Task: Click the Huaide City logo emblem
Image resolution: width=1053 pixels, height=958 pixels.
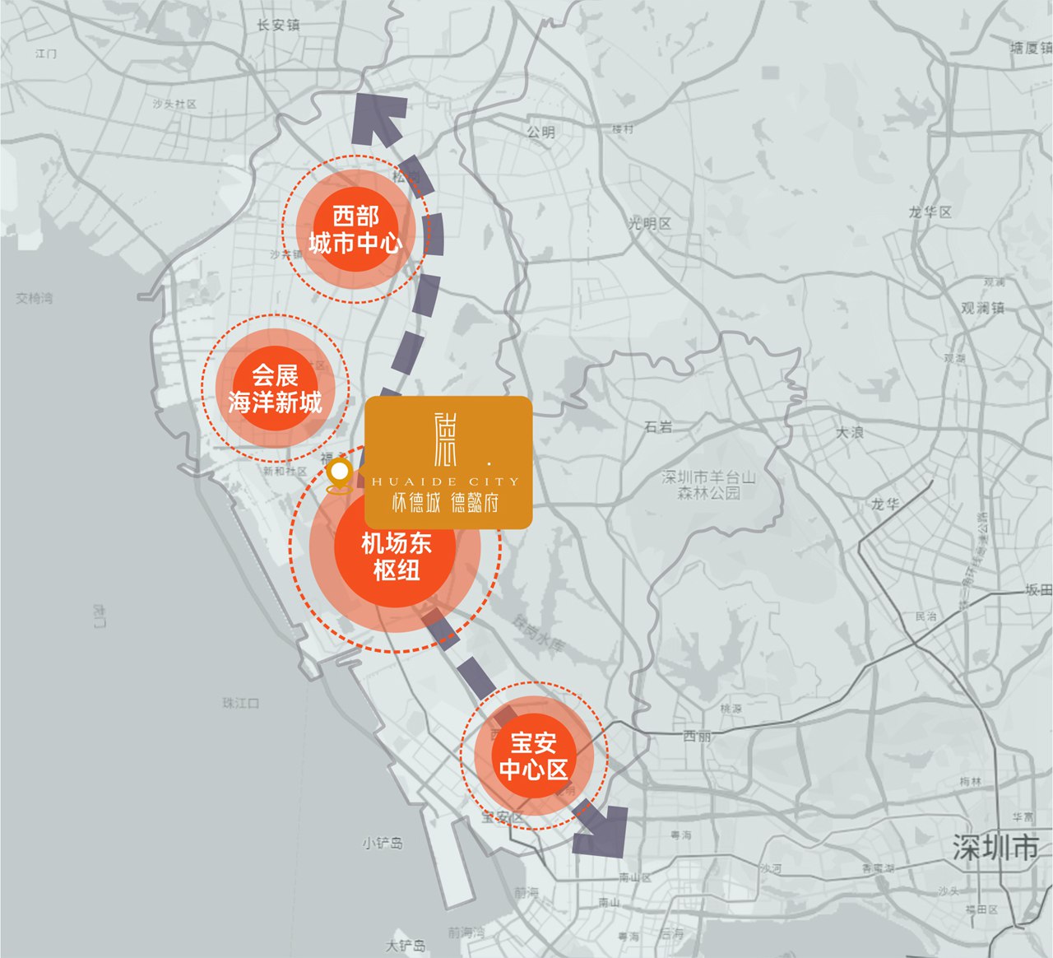Action: click(445, 439)
